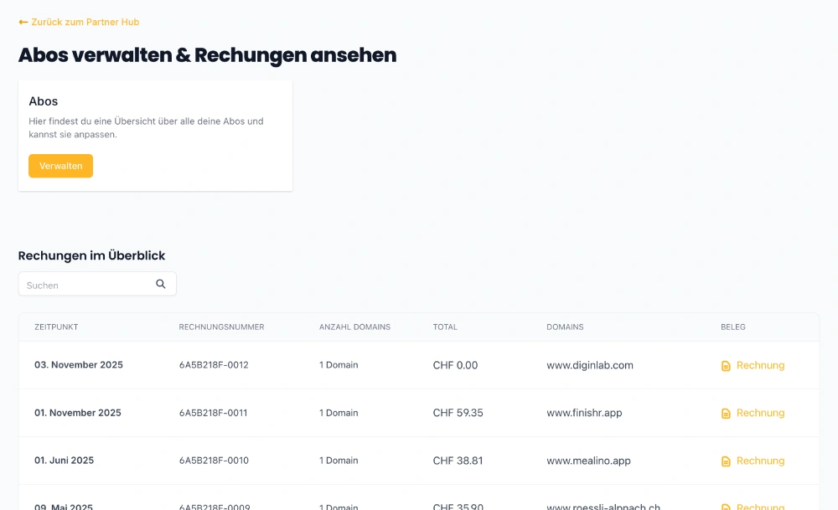Click invoice document icon for www.diginlab.com
The height and width of the screenshot is (510, 838).
[x=726, y=366]
